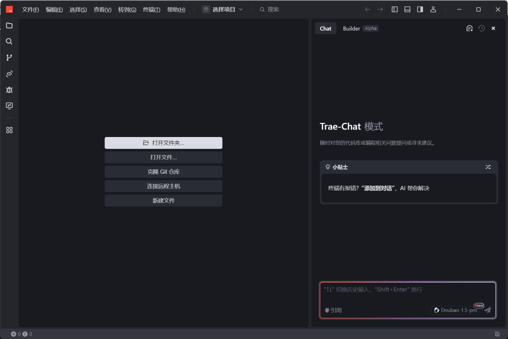
Task: Click the 连接远程主机 button
Action: (163, 186)
